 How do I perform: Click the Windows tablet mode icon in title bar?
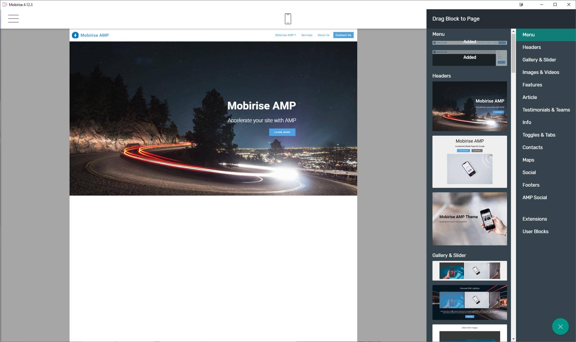pyautogui.click(x=521, y=4)
